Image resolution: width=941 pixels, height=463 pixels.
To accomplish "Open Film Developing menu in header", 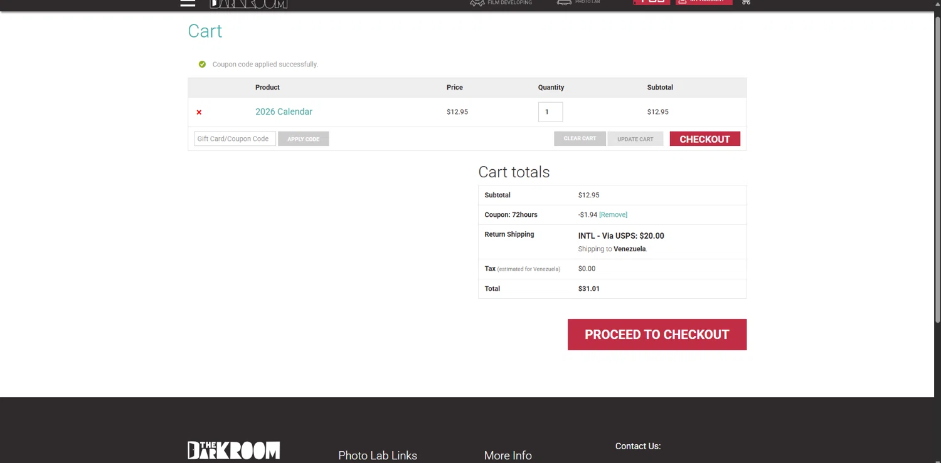I will tap(501, 3).
